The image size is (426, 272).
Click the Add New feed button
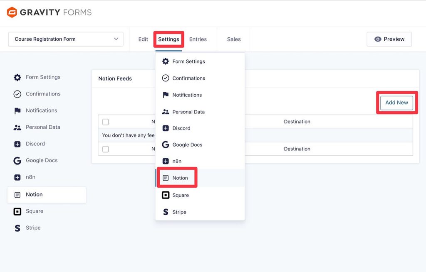point(396,103)
